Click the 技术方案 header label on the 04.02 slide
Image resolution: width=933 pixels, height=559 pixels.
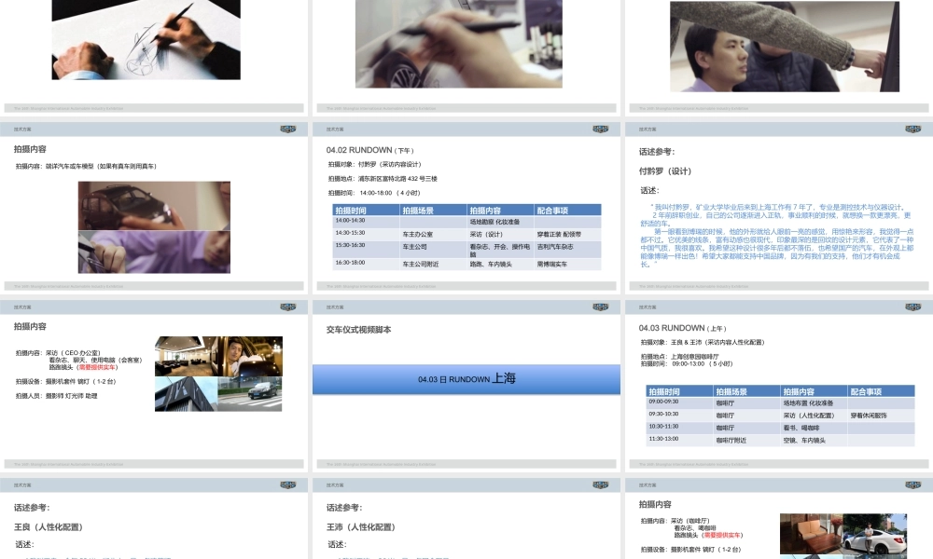[x=334, y=128]
